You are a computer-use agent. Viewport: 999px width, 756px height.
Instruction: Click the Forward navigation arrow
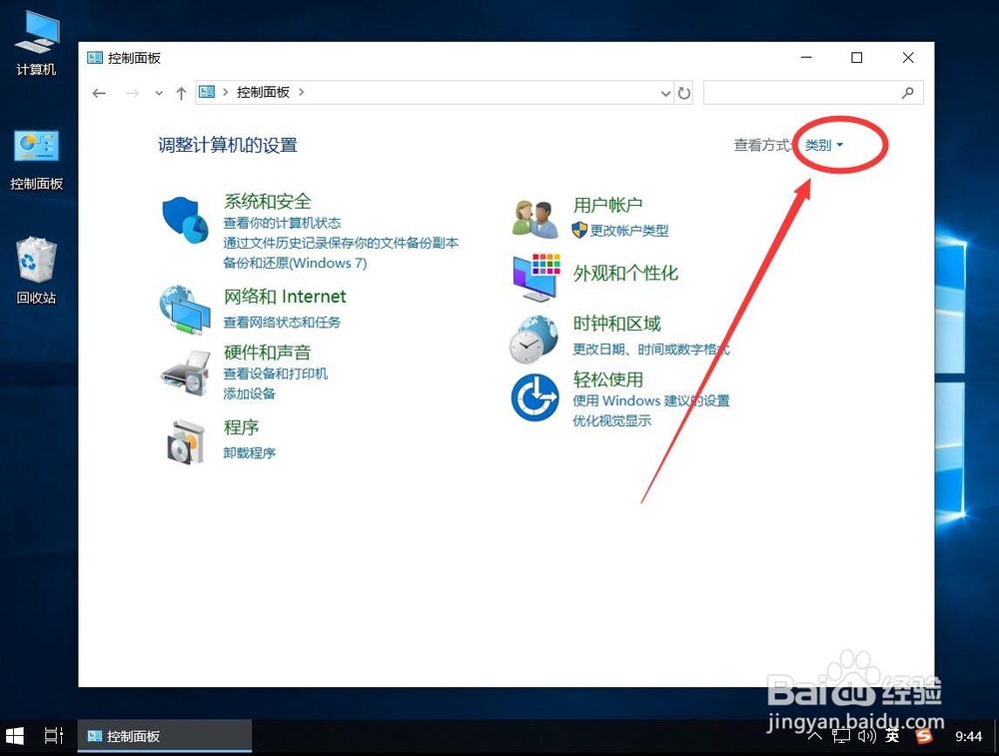point(133,93)
